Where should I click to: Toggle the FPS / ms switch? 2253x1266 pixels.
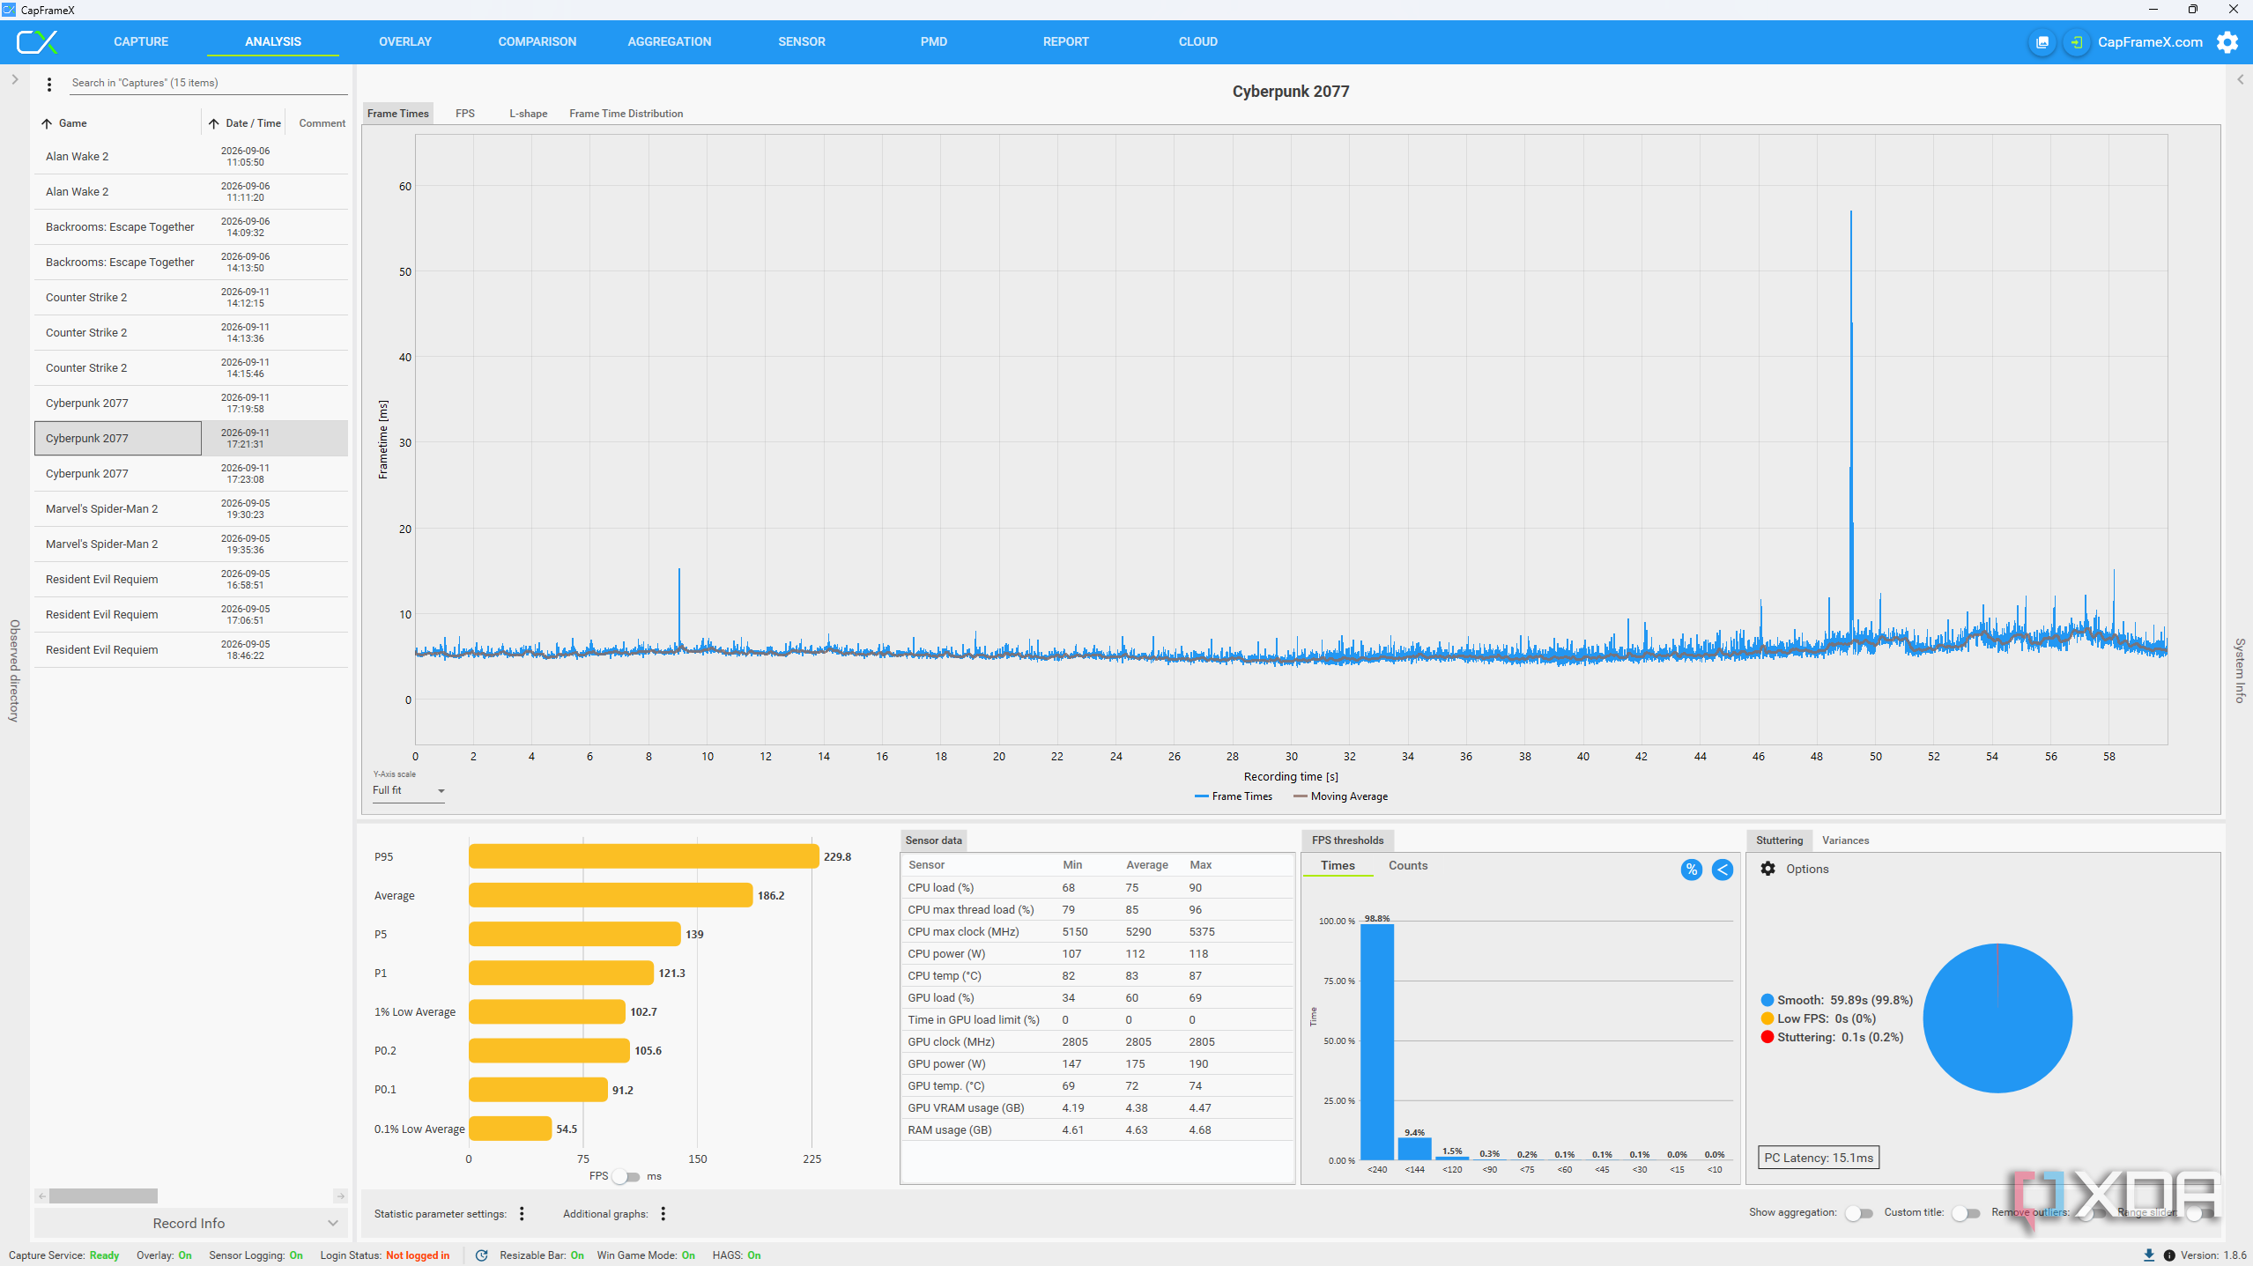tap(626, 1176)
